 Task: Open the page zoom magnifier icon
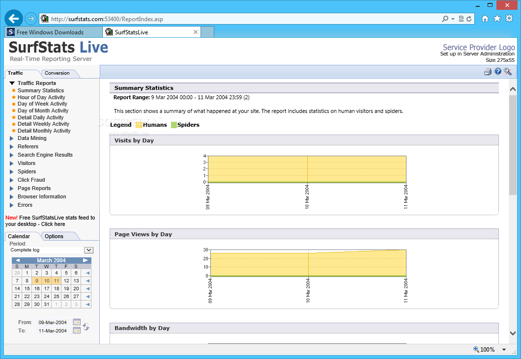click(476, 349)
